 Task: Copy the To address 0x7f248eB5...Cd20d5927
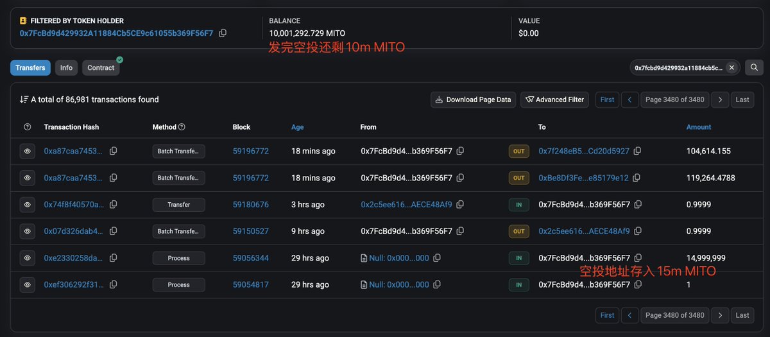coord(637,151)
